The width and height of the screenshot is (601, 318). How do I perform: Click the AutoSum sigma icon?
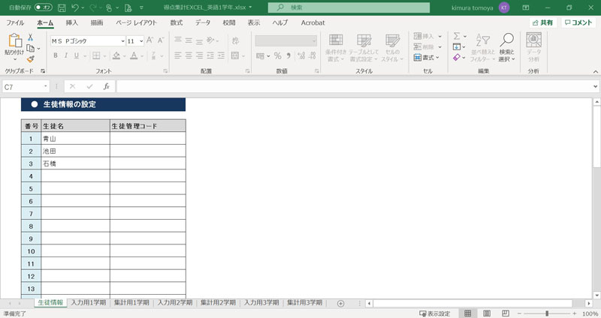pos(457,36)
